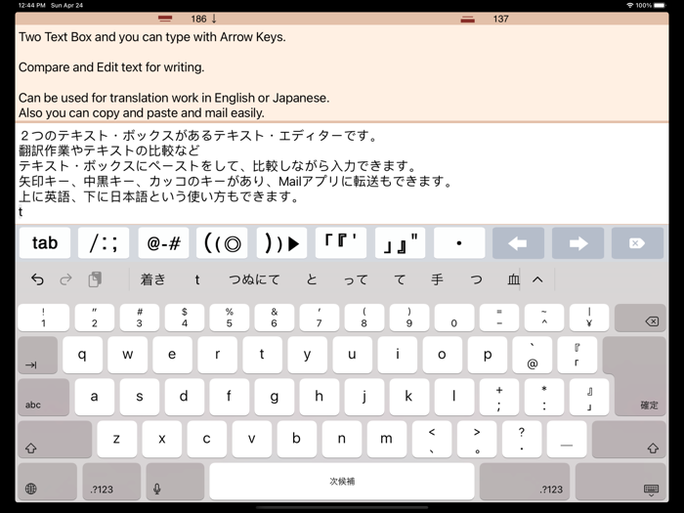Tap the microphone dictation key
Viewport: 684px width, 513px height.
156,488
